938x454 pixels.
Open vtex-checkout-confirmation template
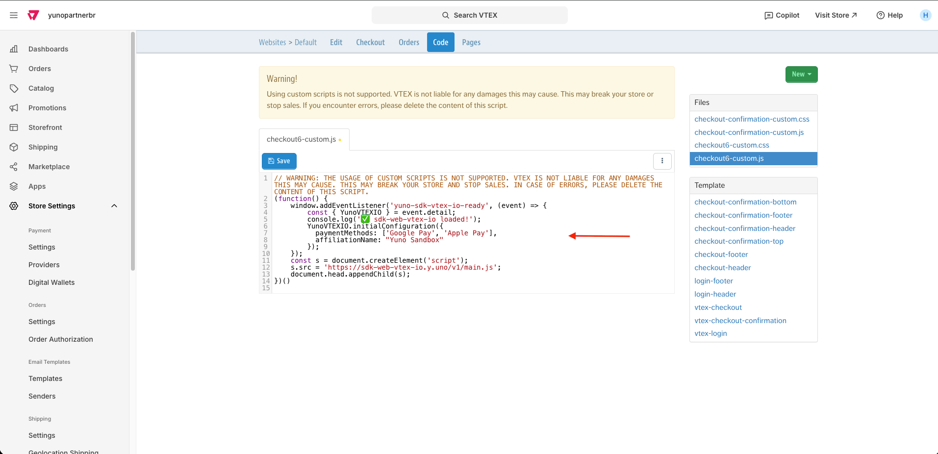tap(740, 321)
